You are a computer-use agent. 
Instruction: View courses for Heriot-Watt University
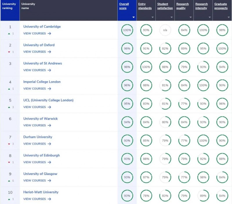[37, 199]
